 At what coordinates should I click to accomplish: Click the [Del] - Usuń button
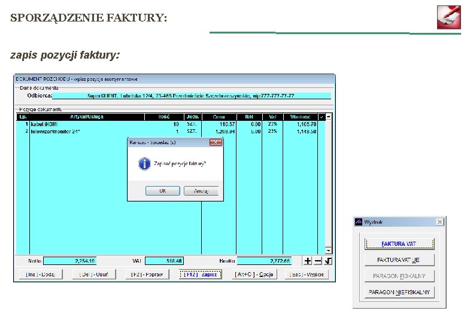[94, 274]
